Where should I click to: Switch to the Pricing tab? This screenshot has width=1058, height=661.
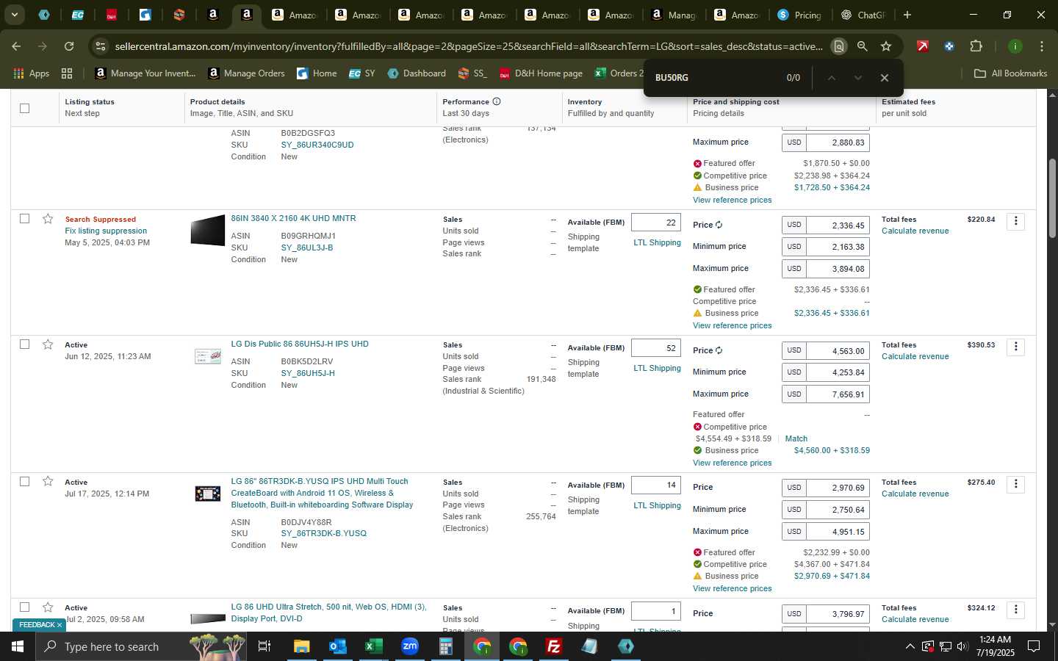[799, 15]
